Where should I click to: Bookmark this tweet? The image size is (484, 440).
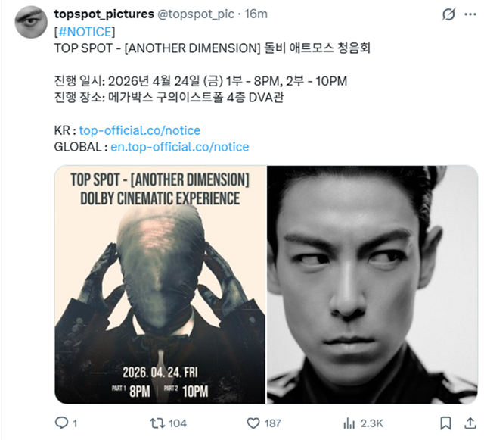[x=445, y=423]
